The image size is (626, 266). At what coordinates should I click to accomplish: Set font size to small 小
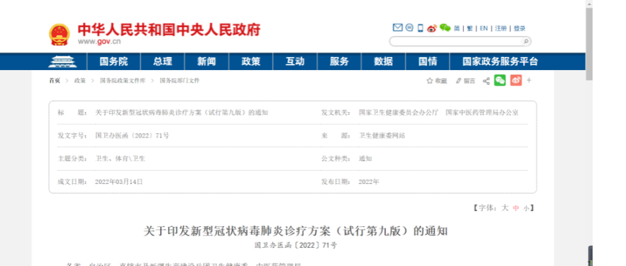click(527, 208)
